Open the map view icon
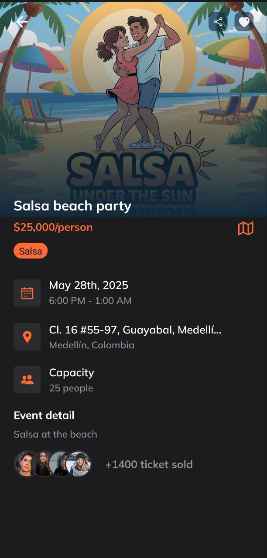Viewport: 267px width, 558px height. [246, 228]
